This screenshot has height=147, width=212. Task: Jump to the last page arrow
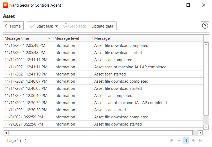click(201, 141)
